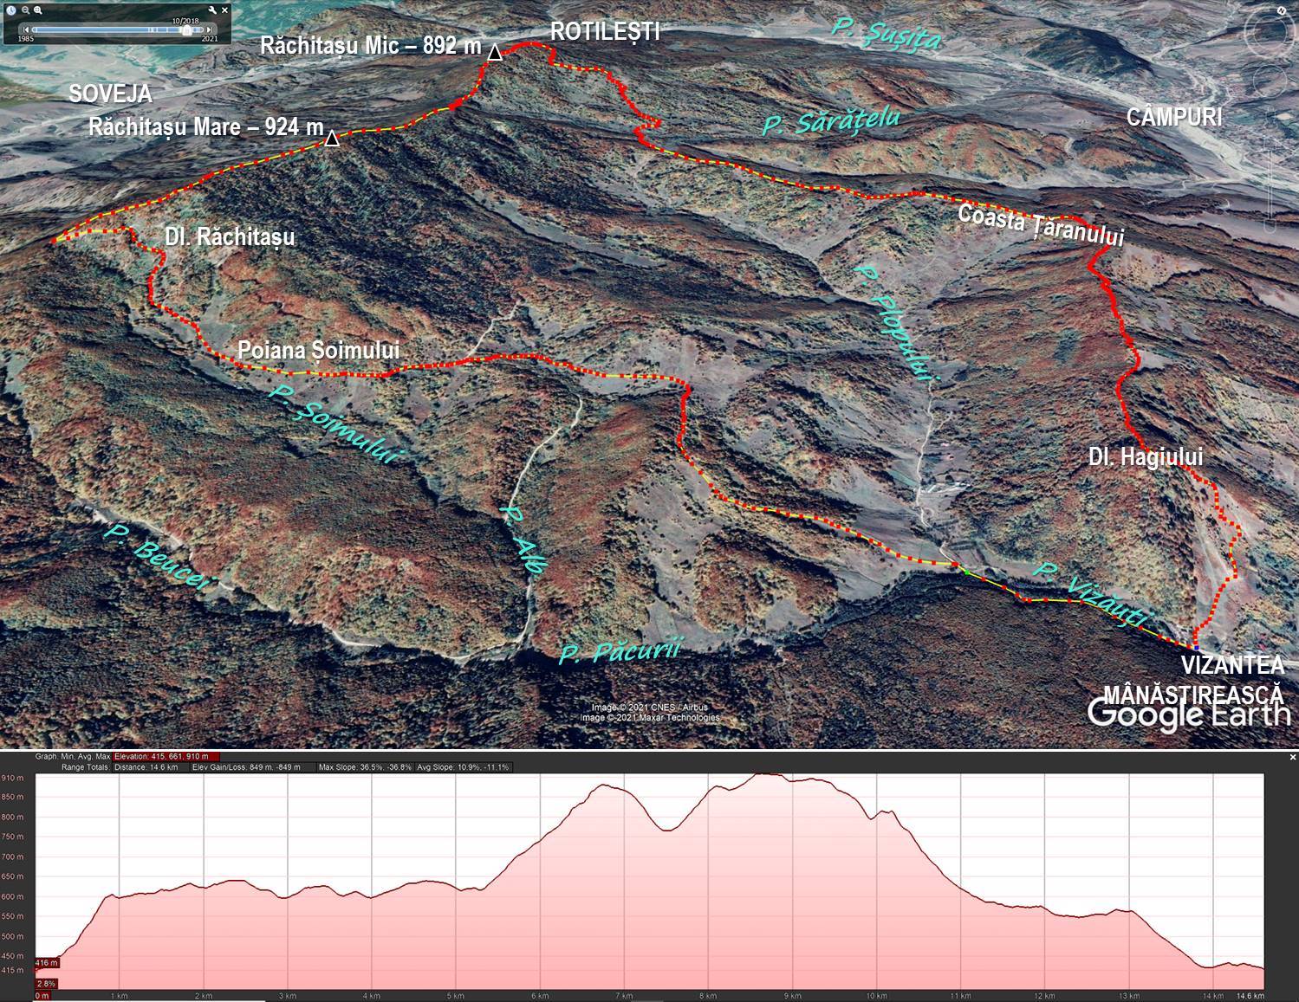Click the Avg Slope readout
The width and height of the screenshot is (1299, 1002).
click(463, 767)
